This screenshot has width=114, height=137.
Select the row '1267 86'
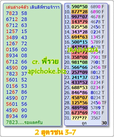(16, 92)
